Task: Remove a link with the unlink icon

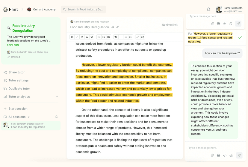Action: pyautogui.click(x=143, y=37)
